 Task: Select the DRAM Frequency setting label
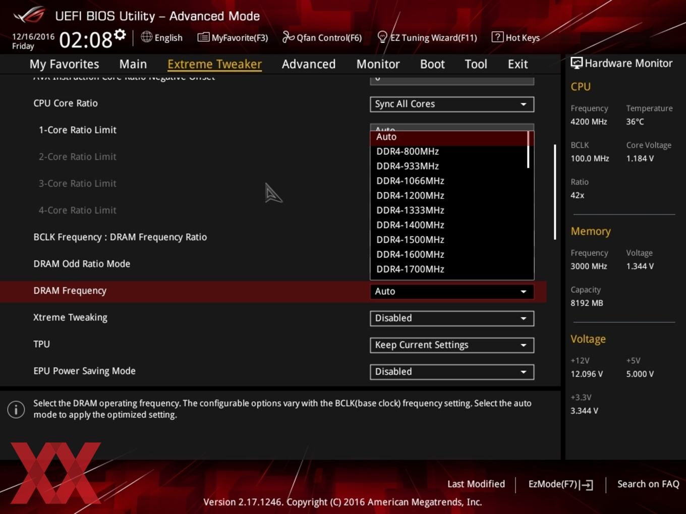pos(70,291)
